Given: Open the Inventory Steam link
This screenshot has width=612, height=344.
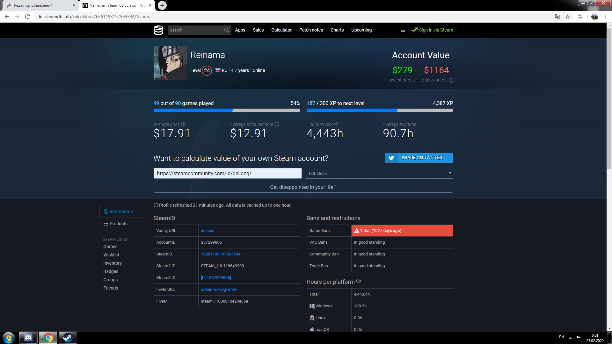Looking at the screenshot, I should (x=113, y=263).
